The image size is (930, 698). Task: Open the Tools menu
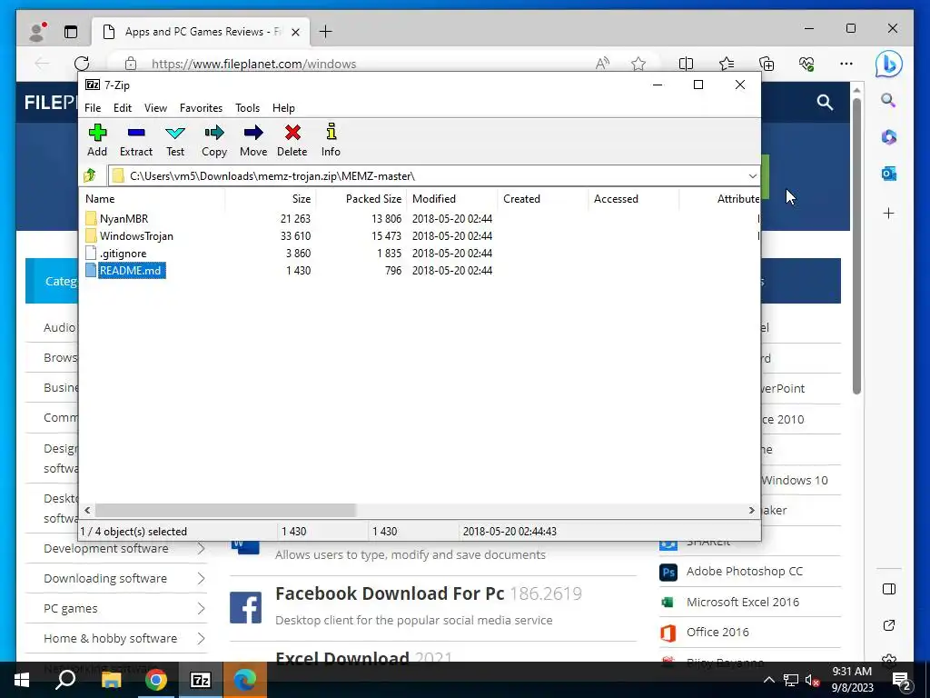tap(247, 108)
